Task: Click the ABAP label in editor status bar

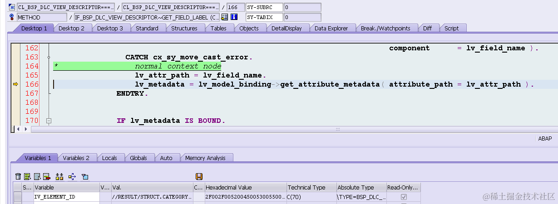Action: click(545, 139)
